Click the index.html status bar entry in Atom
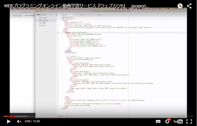 coord(60,116)
